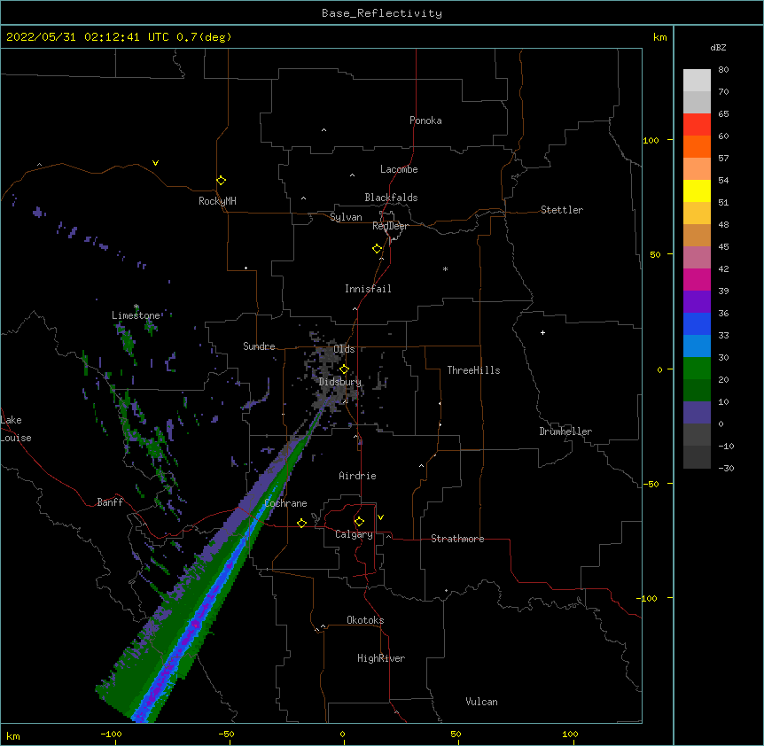
Task: Click the dark gray -30 dBZ legend swatch
Action: point(697,457)
